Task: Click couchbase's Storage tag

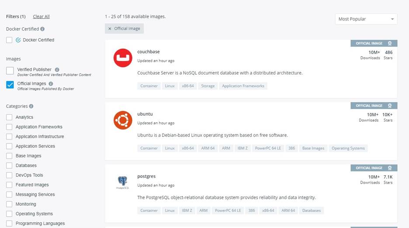Action: point(208,86)
